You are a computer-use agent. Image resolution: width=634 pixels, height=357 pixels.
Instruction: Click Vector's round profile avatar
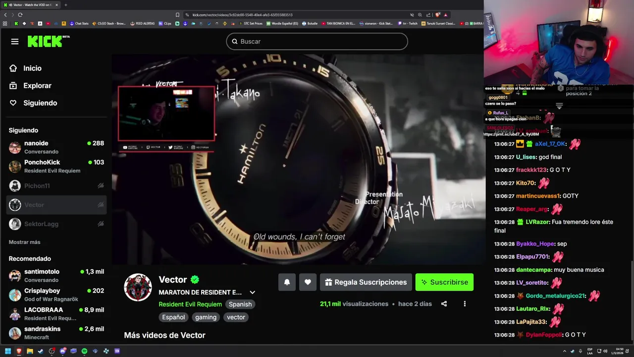click(138, 288)
